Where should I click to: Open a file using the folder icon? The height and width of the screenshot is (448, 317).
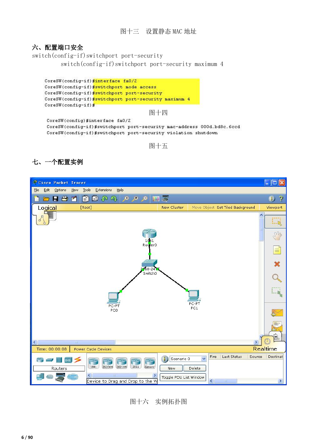coord(46,199)
